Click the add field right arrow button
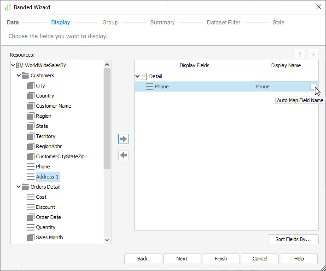The width and height of the screenshot is (326, 271). (123, 139)
